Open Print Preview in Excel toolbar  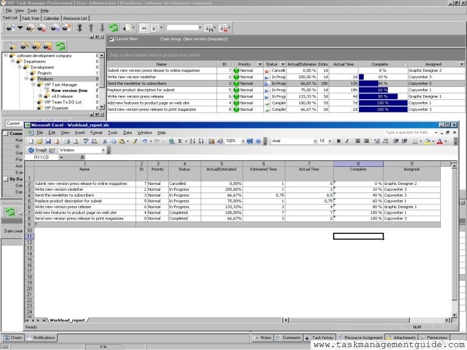pos(76,141)
